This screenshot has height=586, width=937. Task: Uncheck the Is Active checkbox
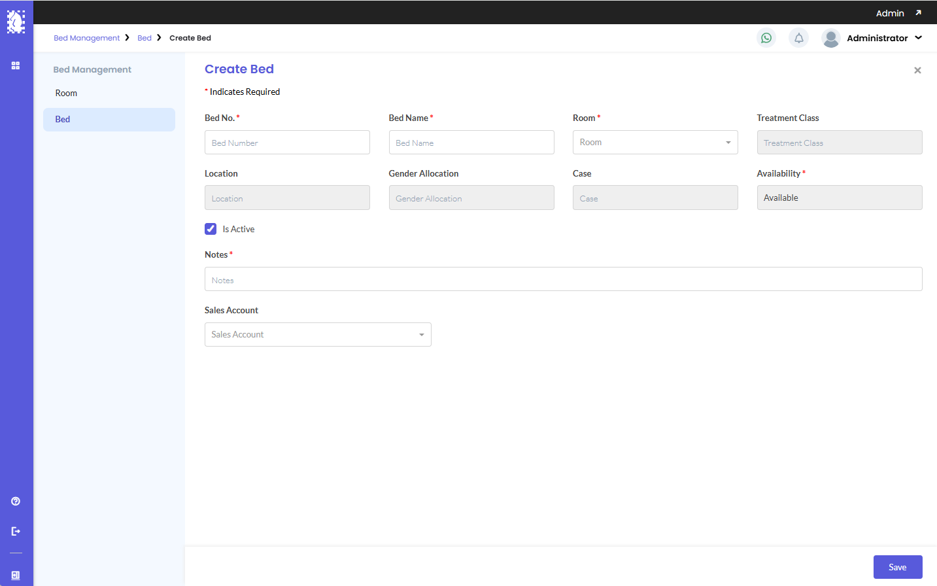coord(211,229)
